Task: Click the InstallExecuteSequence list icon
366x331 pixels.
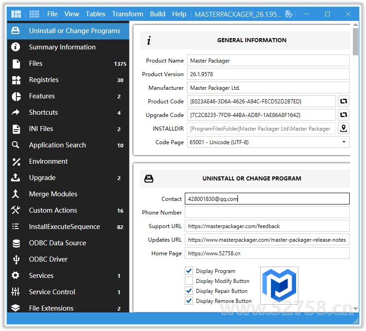Action: coord(15,226)
